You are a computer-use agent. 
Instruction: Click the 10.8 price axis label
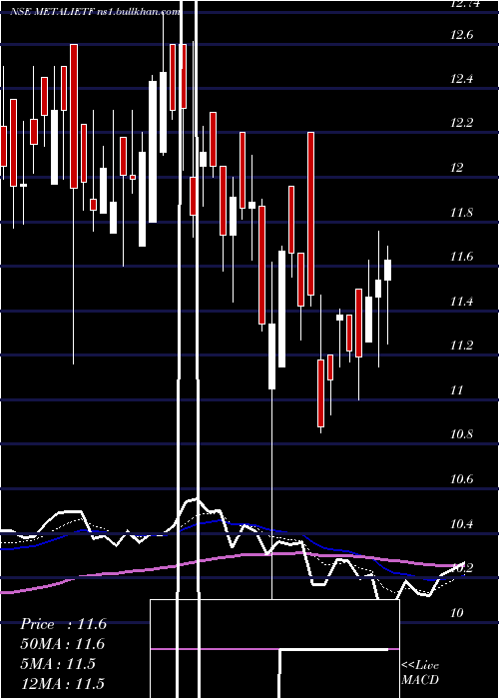tap(462, 434)
